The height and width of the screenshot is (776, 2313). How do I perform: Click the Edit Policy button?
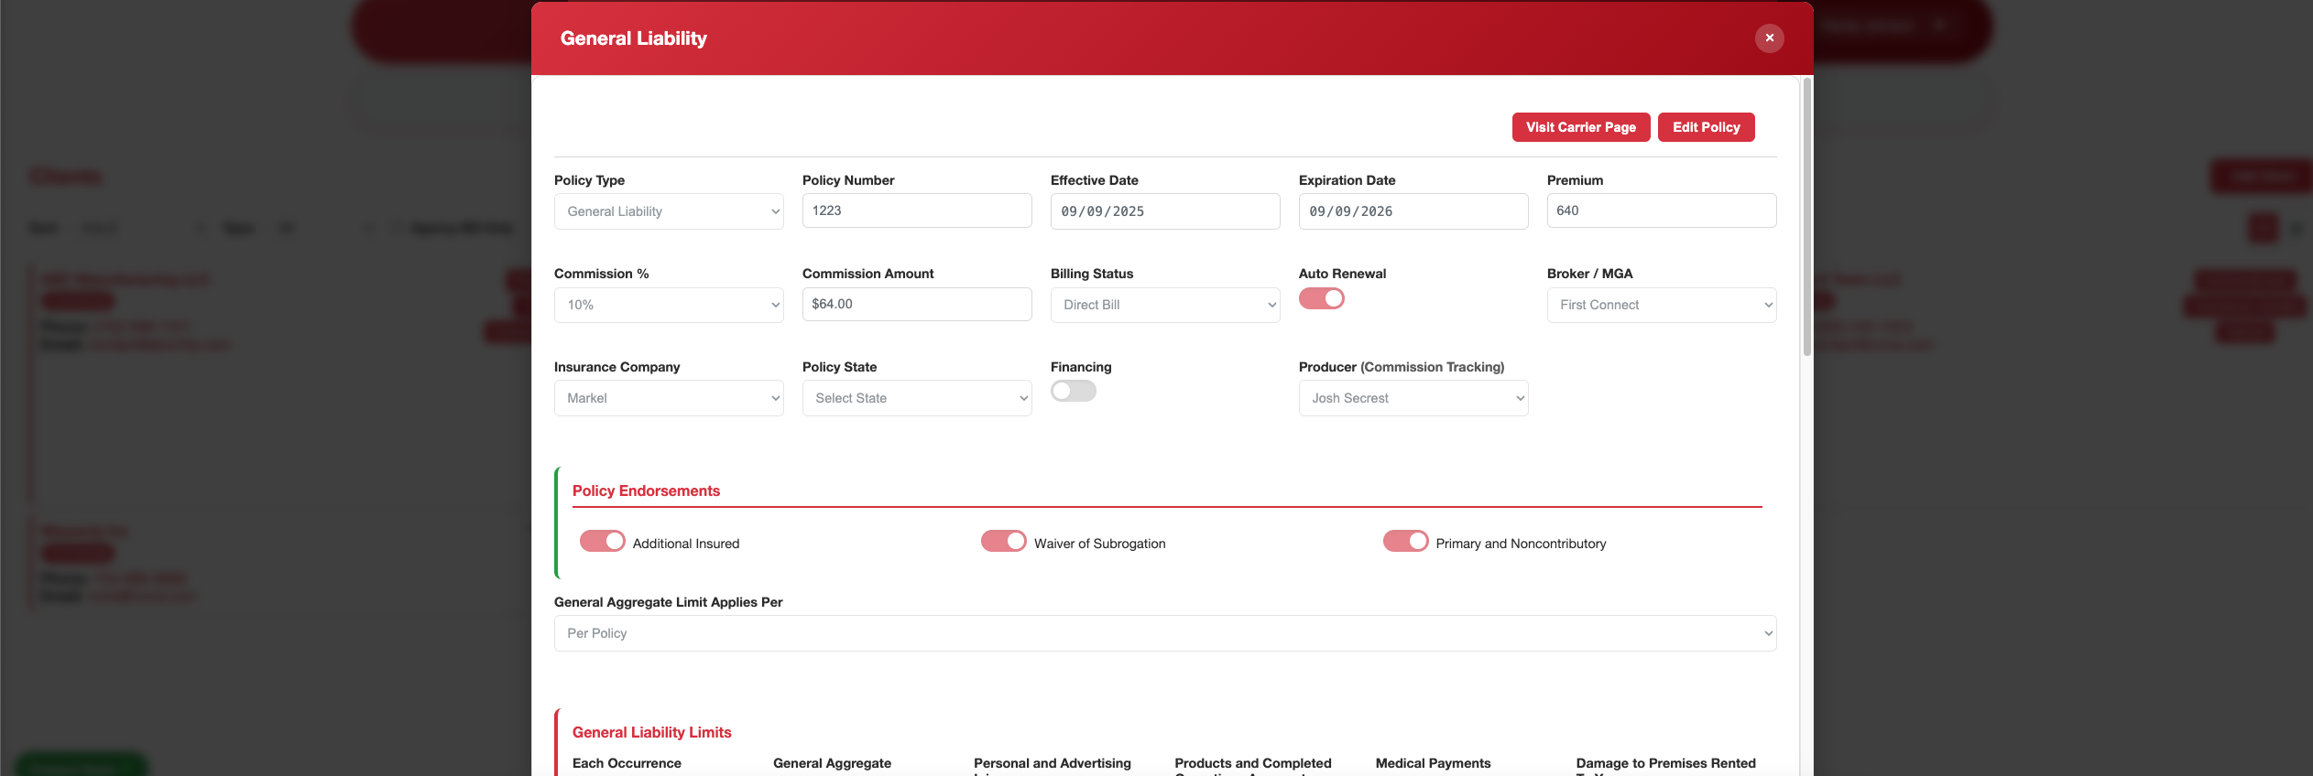coord(1706,127)
